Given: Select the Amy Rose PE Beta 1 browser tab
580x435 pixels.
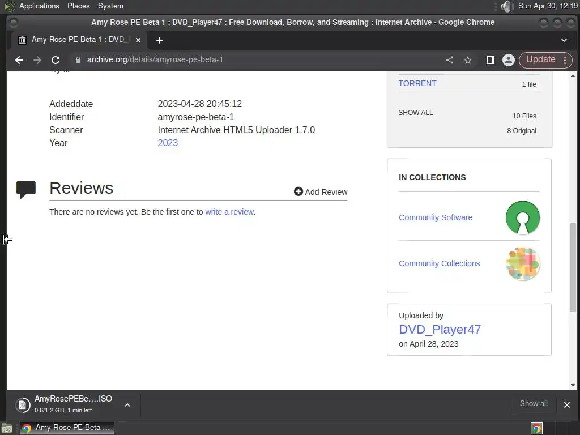Looking at the screenshot, I should pyautogui.click(x=79, y=40).
